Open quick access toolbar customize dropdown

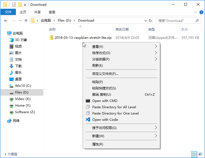25,5
